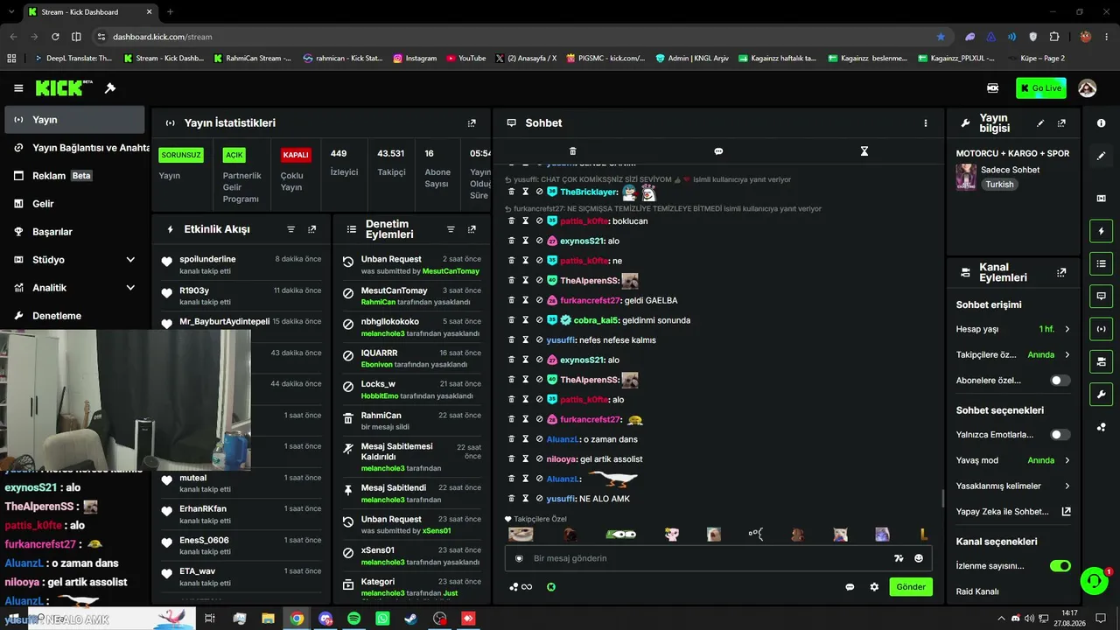Open the Yayın page in the sidebar

click(74, 120)
